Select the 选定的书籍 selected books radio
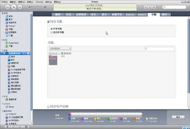This screenshot has height=129, width=190. tap(51, 32)
